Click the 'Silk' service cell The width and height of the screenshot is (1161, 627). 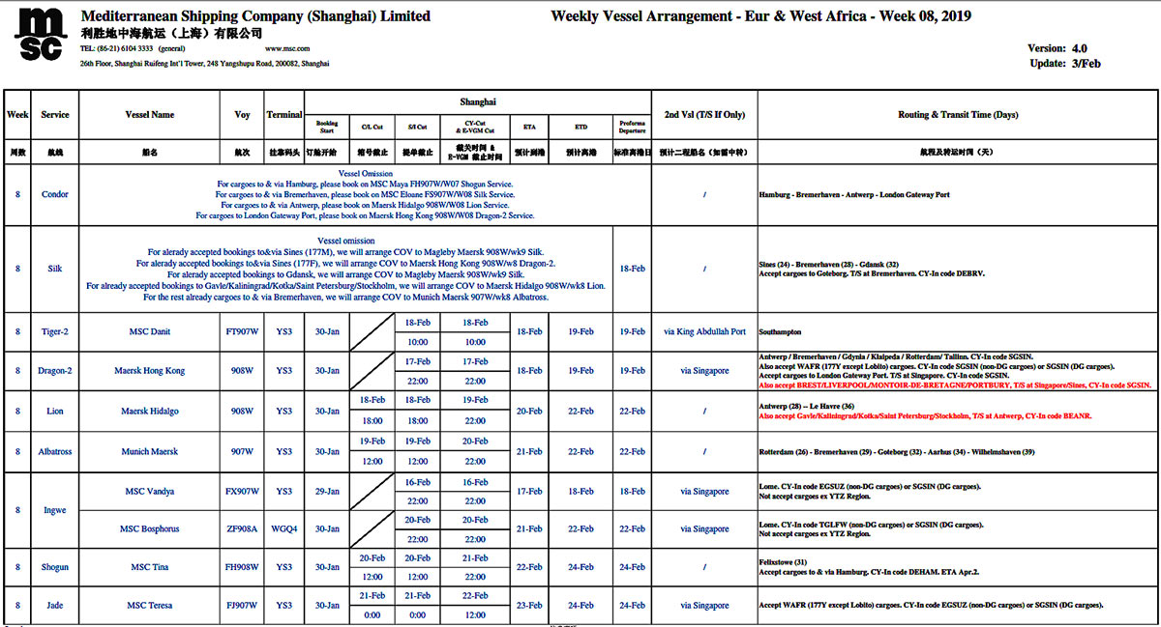(x=55, y=269)
